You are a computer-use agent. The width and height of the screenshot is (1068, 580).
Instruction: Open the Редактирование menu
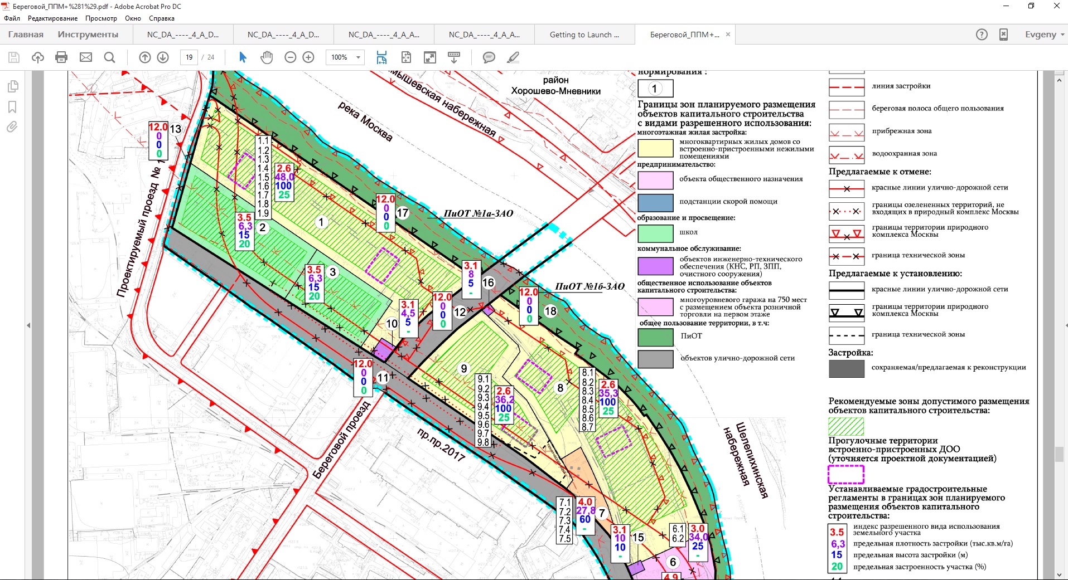(x=53, y=18)
